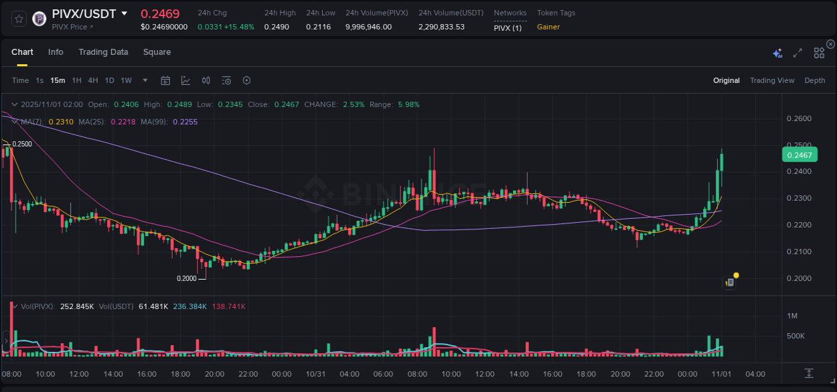Open the date range calendar picker

point(165,80)
